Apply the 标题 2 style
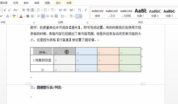178x104 pixels. click(155, 13)
